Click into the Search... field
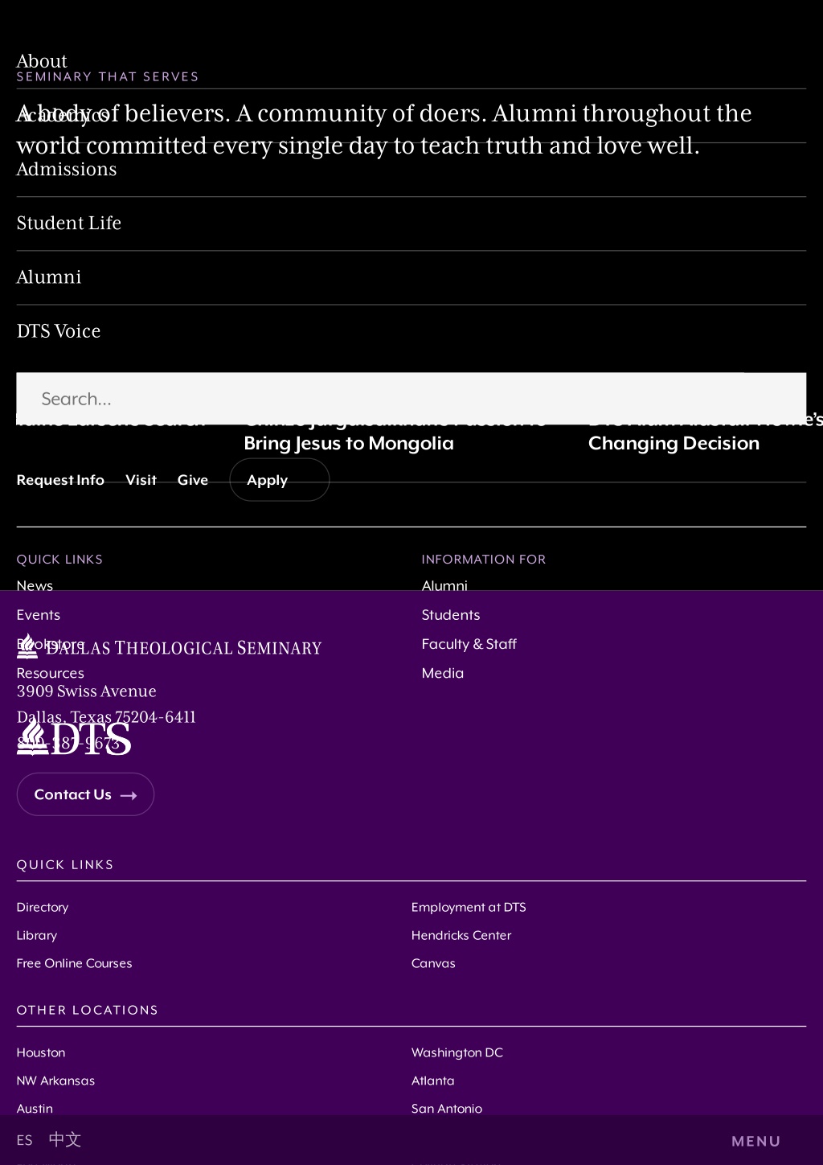 pos(411,399)
